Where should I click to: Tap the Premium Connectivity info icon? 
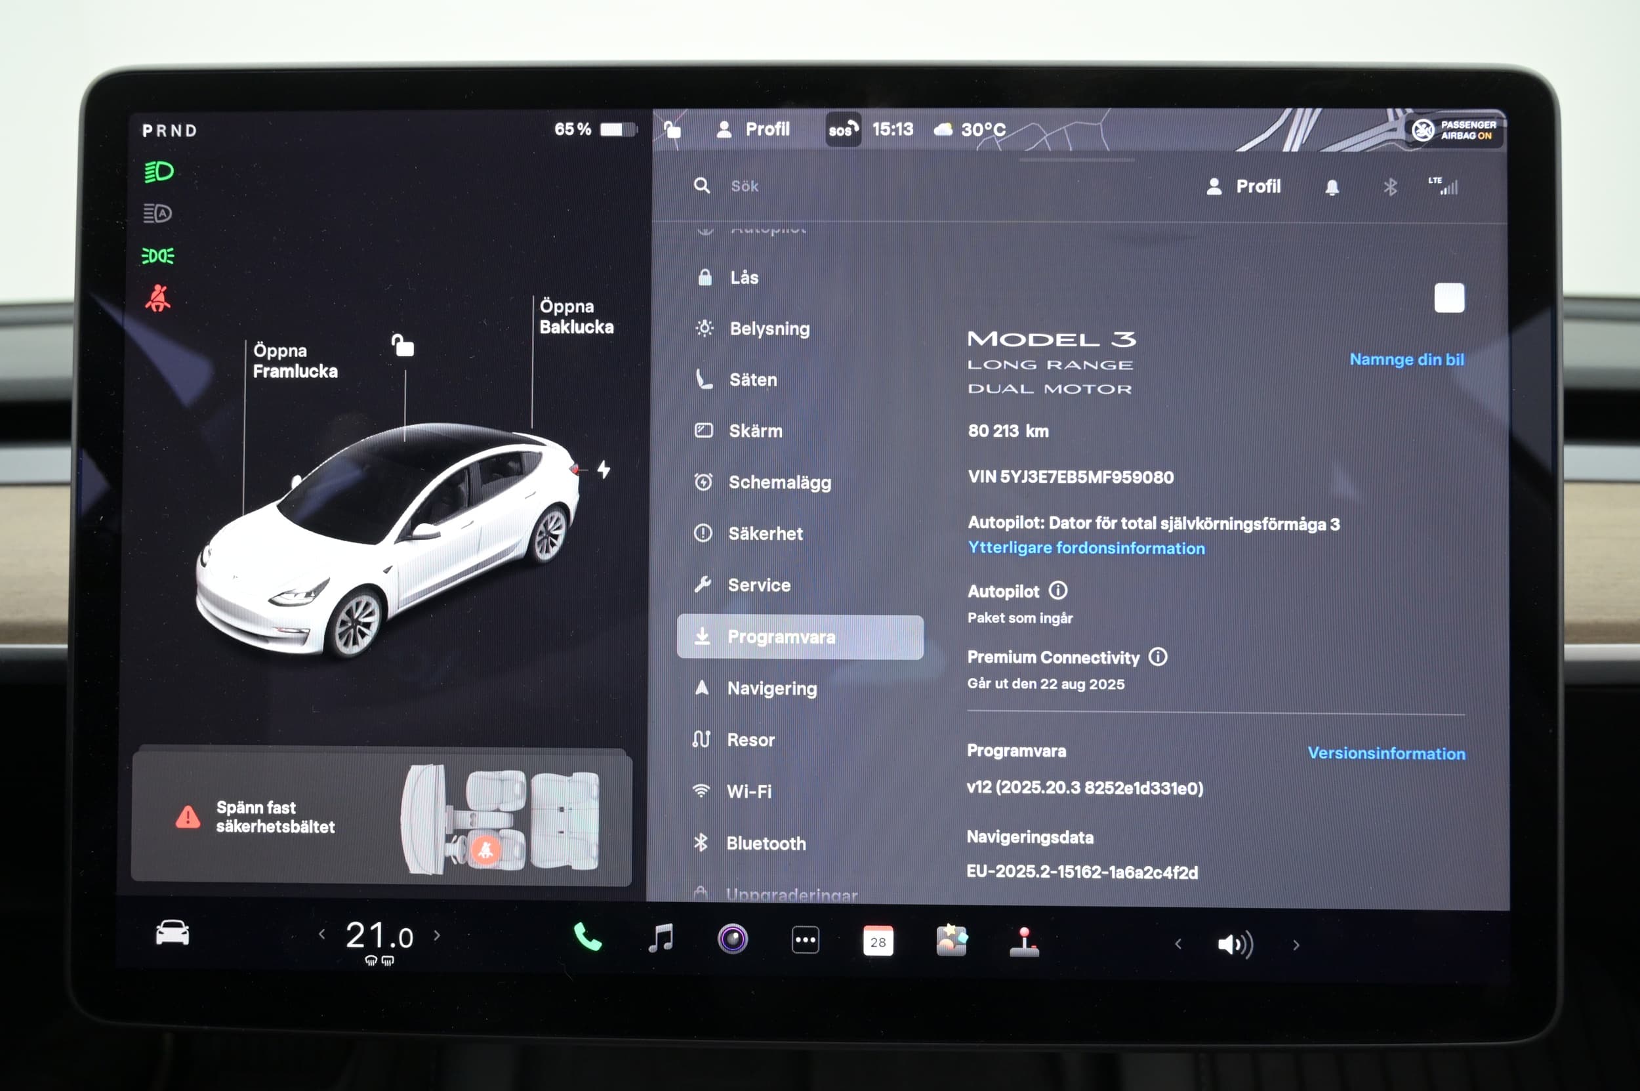pos(1158,657)
